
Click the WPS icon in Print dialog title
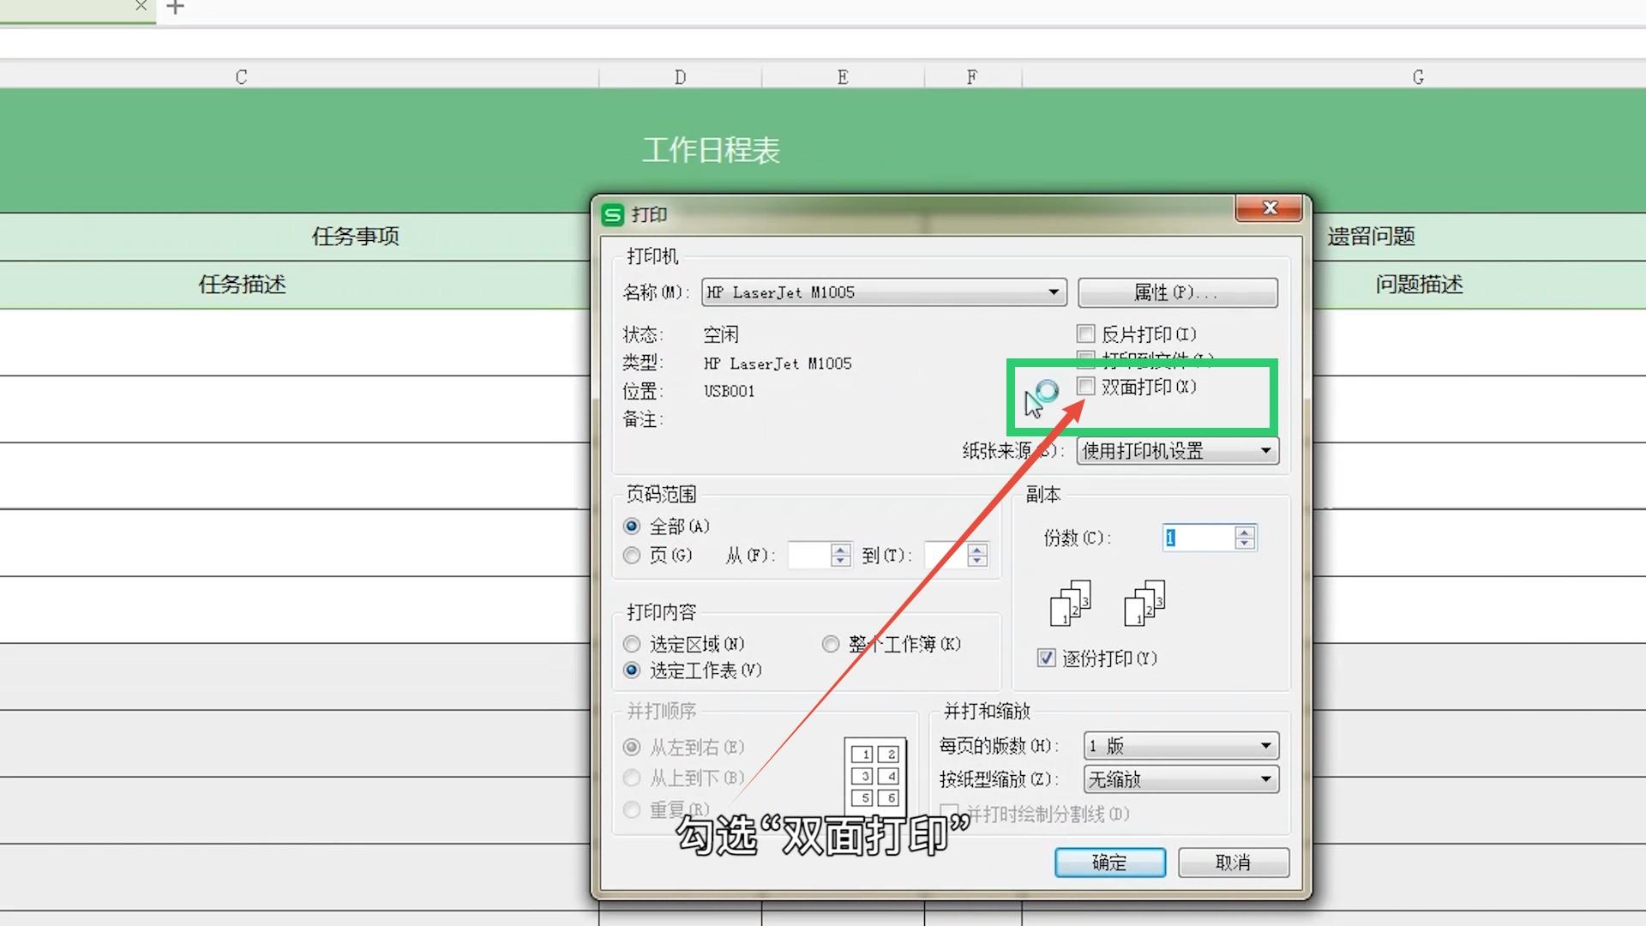tap(612, 214)
